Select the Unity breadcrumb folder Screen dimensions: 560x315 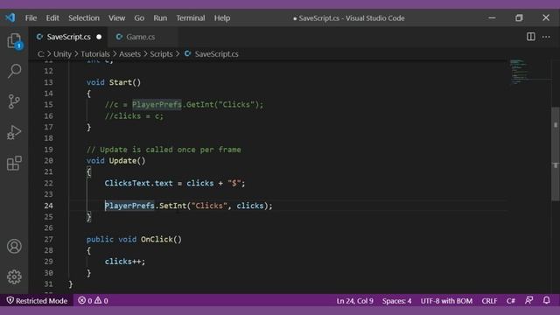tap(62, 54)
